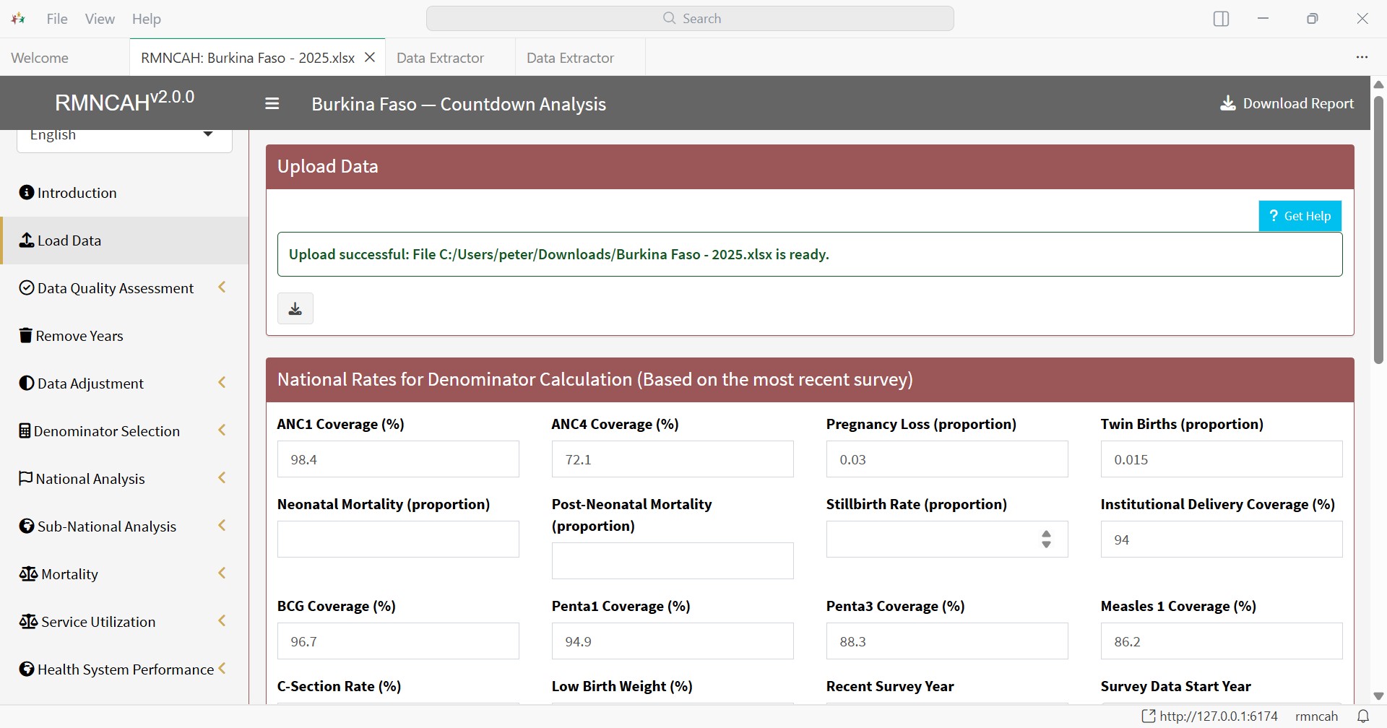Click the scrollbar up arrow
The height and width of the screenshot is (728, 1387).
(x=1378, y=84)
